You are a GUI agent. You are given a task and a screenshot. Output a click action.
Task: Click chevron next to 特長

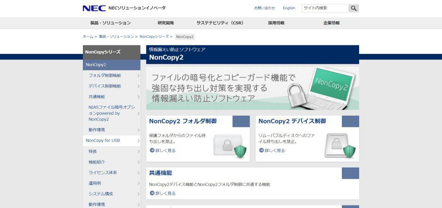139,151
